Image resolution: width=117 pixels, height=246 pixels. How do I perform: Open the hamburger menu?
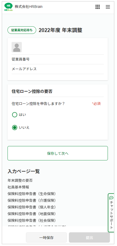[x=108, y=7]
